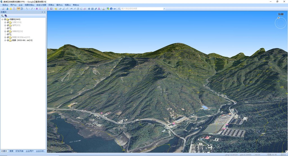Image resolution: width=288 pixels, height=156 pixels.
Task: Expand the 采集点位[32] folder
Action: pyautogui.click(x=5, y=31)
